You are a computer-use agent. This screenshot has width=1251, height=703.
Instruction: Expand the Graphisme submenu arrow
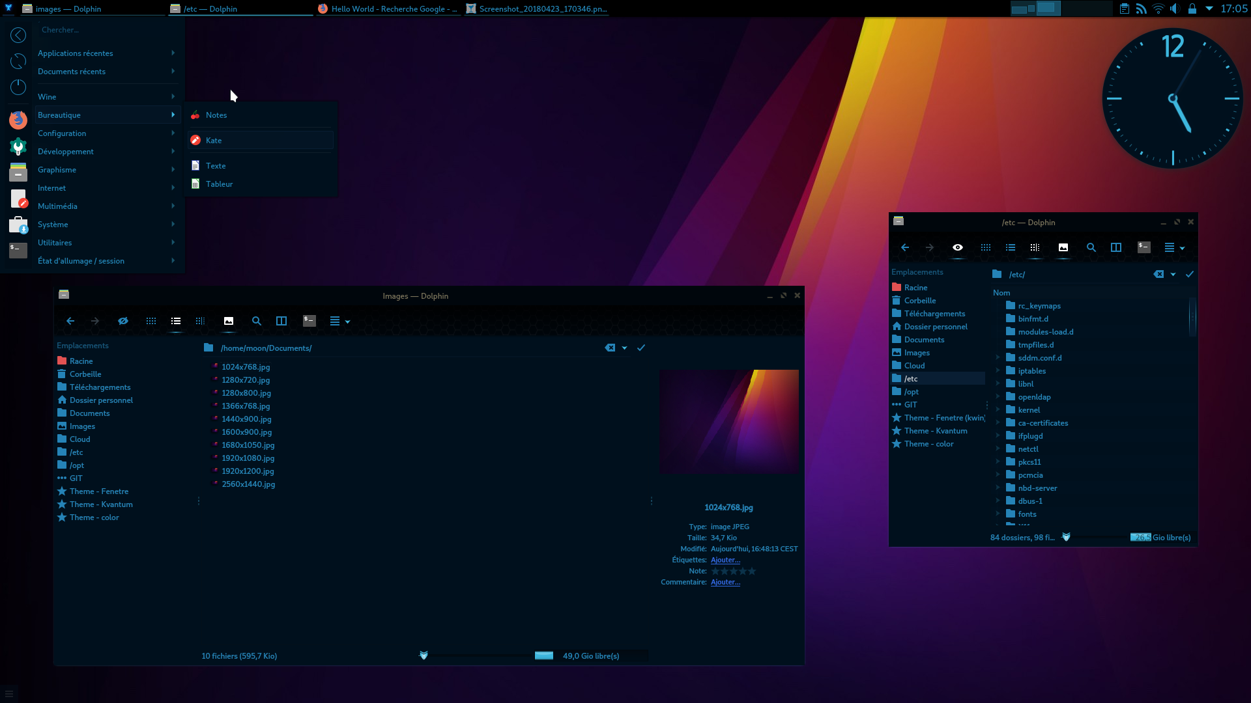pos(173,169)
